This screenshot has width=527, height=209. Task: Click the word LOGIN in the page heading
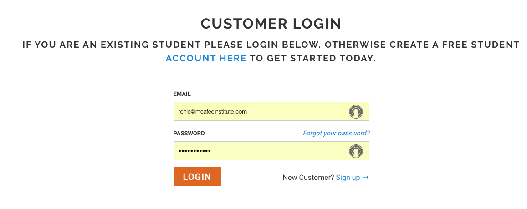pos(317,24)
